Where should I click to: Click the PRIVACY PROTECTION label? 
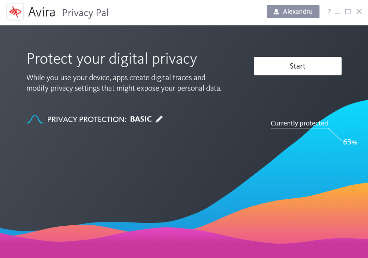click(x=87, y=119)
